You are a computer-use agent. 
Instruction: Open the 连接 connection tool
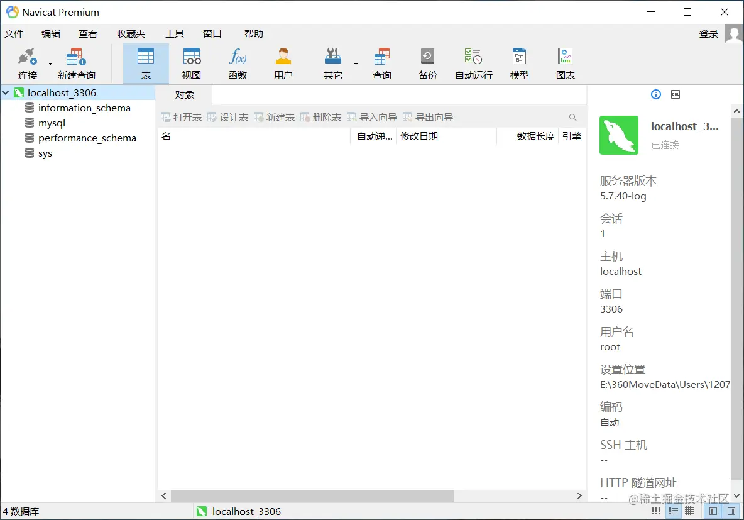coord(28,64)
